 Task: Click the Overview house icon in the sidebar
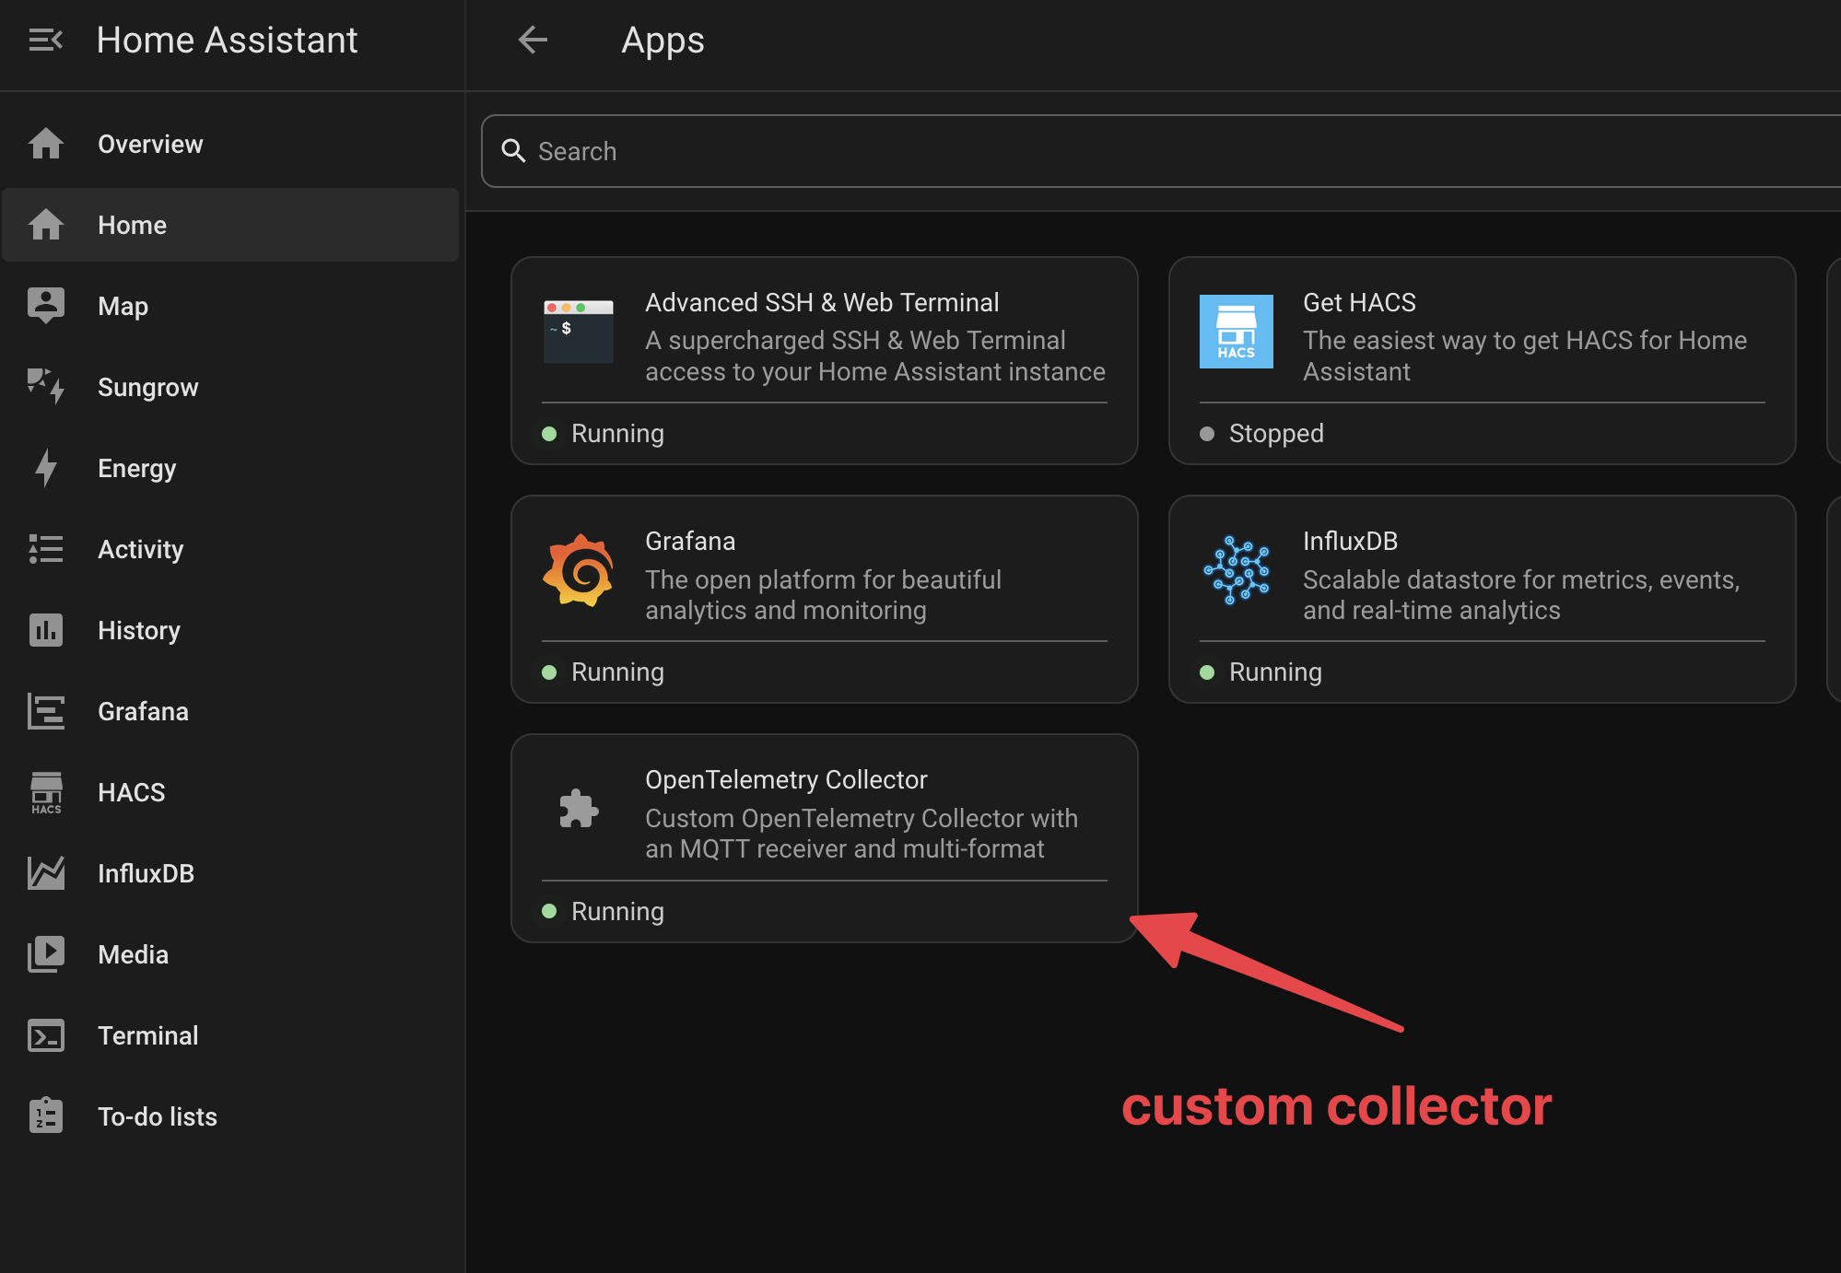click(x=45, y=144)
